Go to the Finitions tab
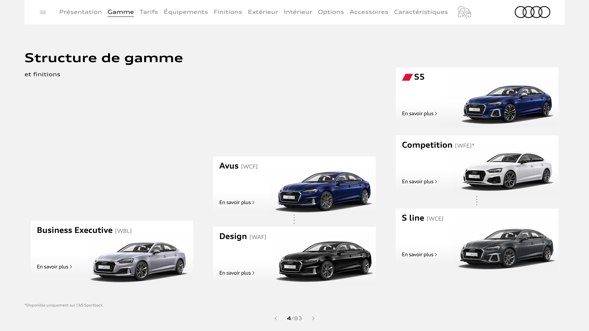This screenshot has width=589, height=331. click(x=228, y=12)
